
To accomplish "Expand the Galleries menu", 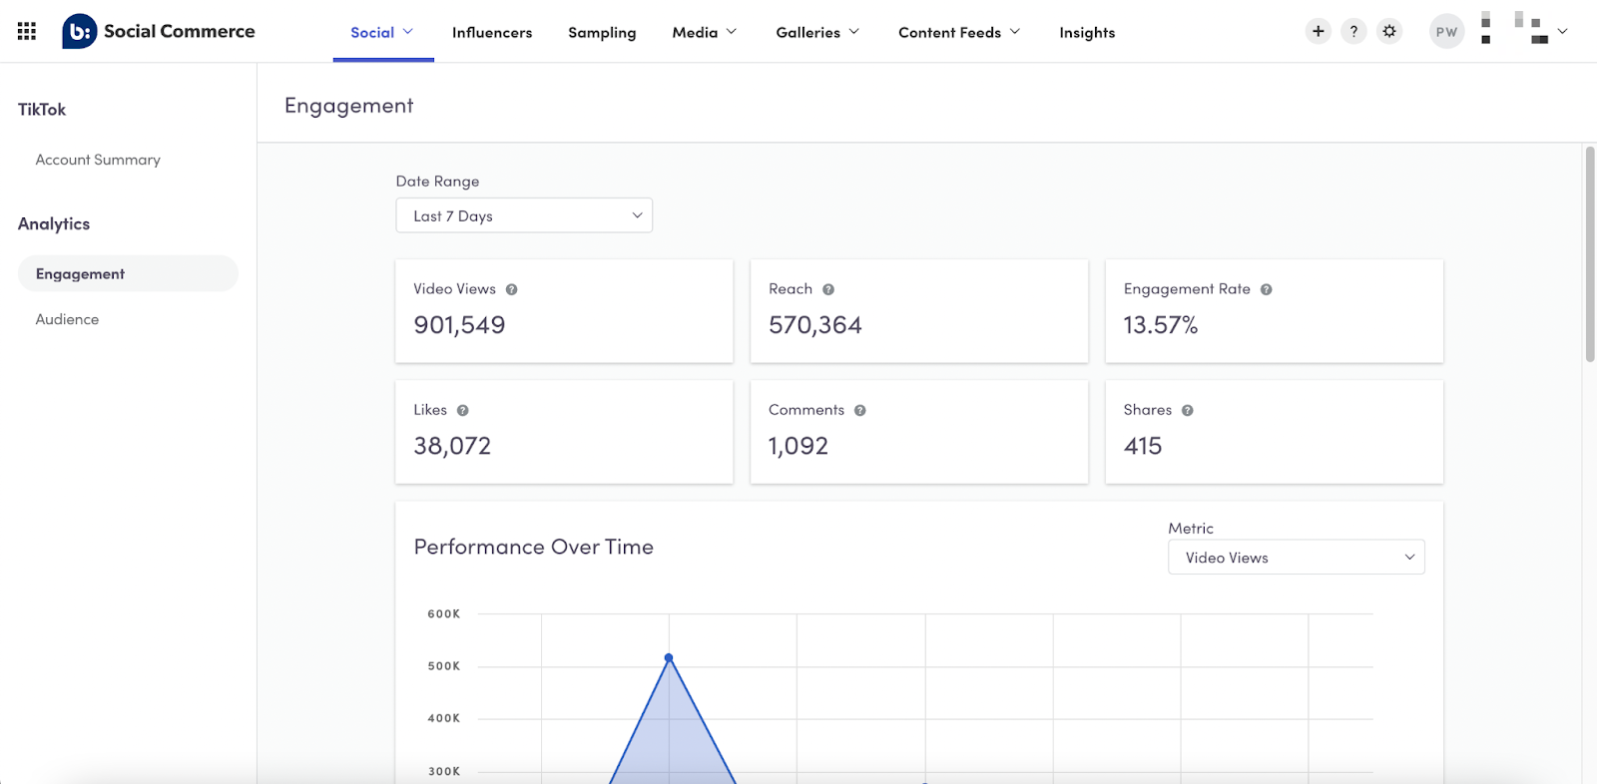I will [817, 32].
